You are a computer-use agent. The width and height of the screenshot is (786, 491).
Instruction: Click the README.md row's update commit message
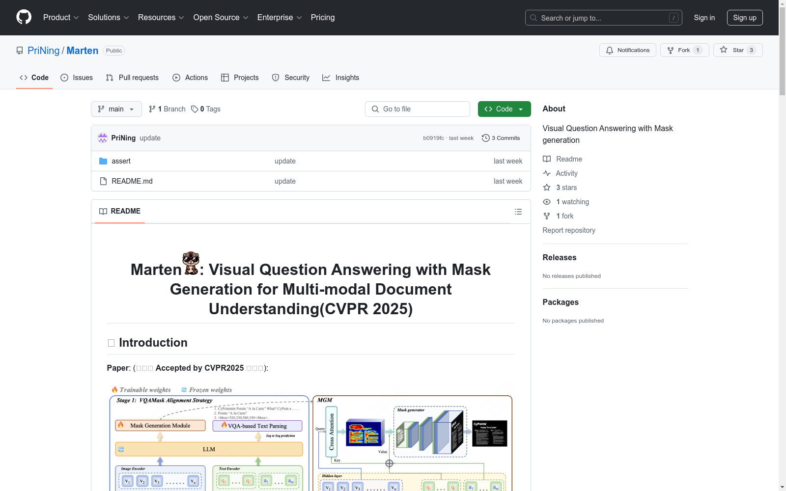click(x=285, y=181)
